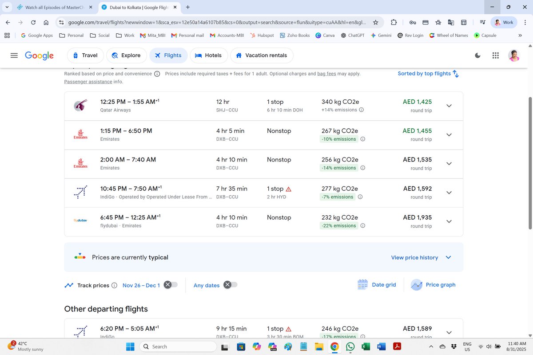Click emissions info icon on AED 1,455 row
This screenshot has height=355, width=533.
pos(362,139)
